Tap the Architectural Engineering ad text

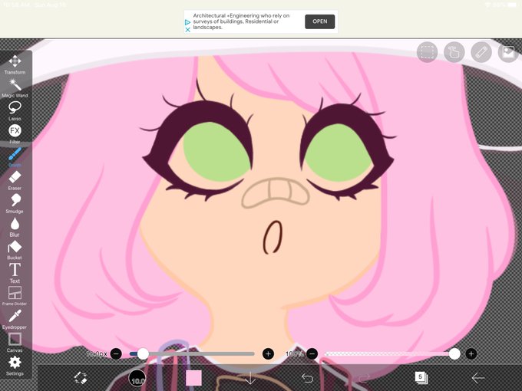pyautogui.click(x=241, y=21)
